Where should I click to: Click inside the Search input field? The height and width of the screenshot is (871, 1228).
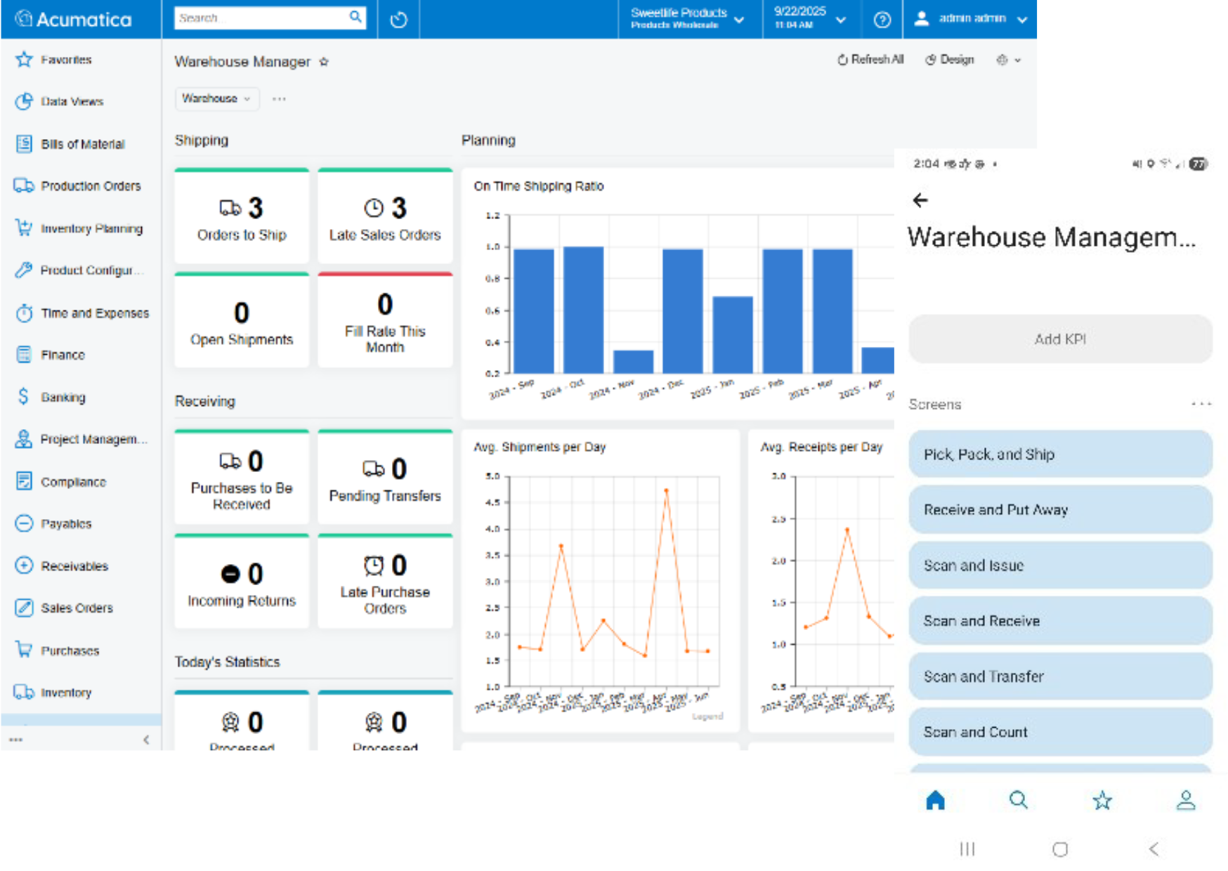click(260, 18)
